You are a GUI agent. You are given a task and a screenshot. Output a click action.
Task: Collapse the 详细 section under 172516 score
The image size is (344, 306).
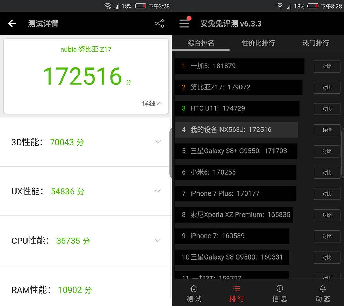click(x=152, y=103)
